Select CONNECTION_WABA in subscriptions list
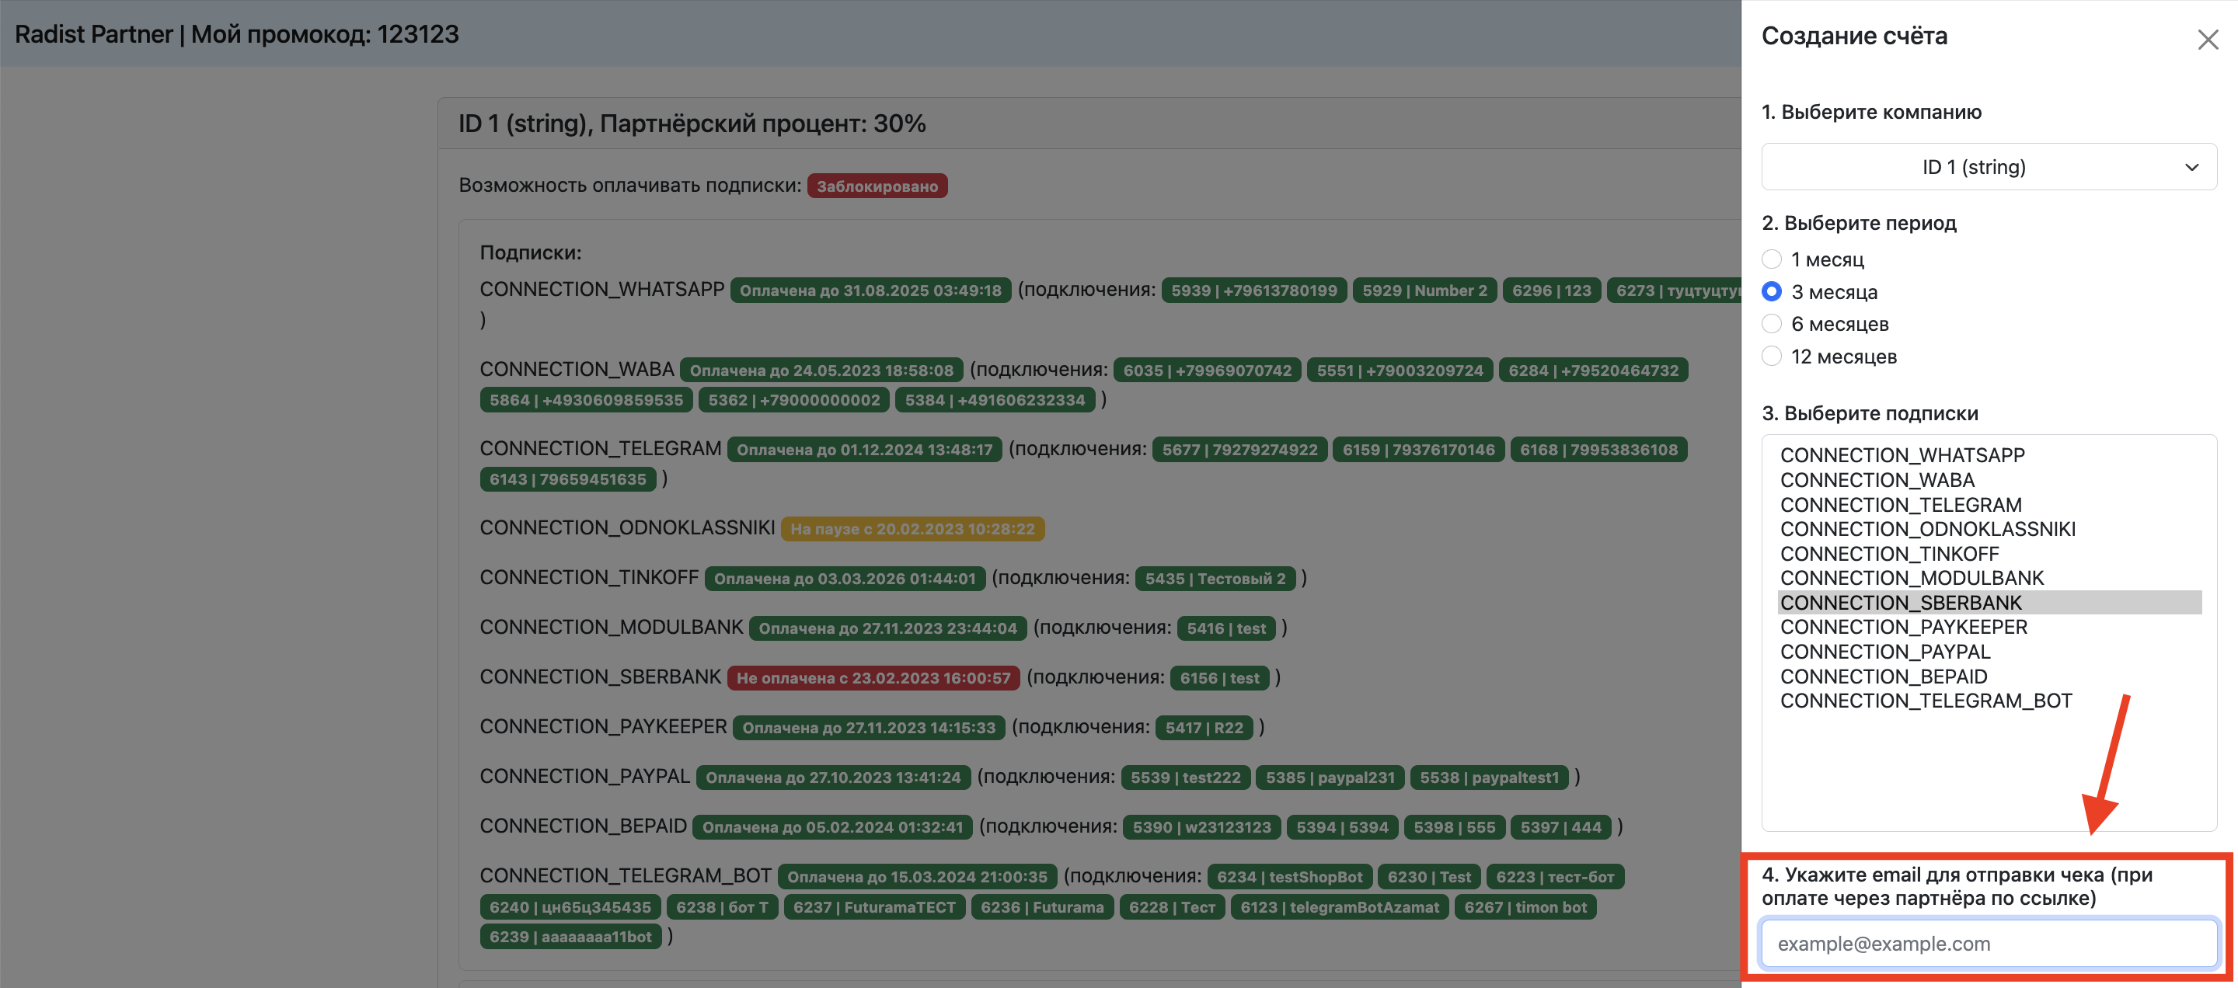Image resolution: width=2238 pixels, height=988 pixels. point(1877,480)
